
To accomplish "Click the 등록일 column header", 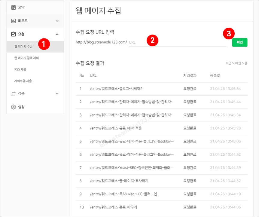I will [215, 75].
